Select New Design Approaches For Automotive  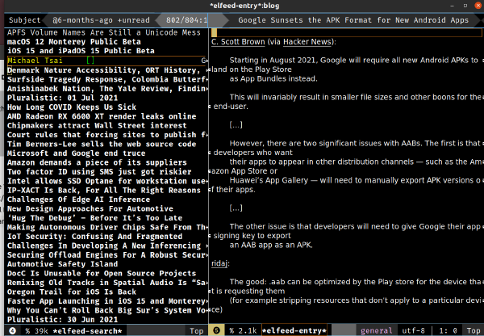click(90, 208)
